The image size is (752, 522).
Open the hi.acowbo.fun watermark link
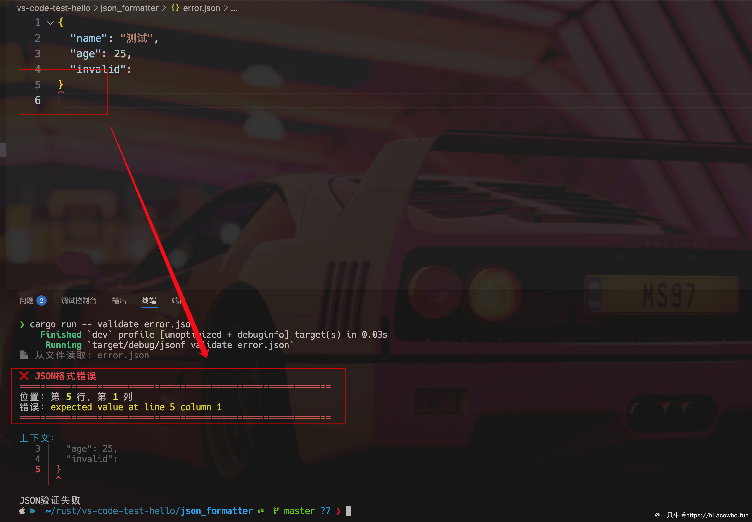(x=717, y=516)
